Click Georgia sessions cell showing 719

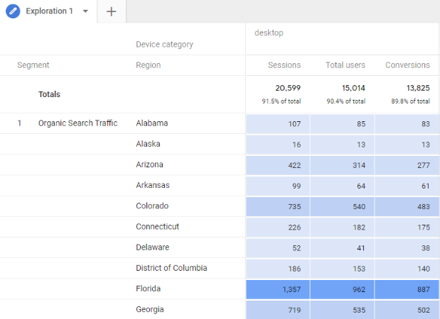pyautogui.click(x=278, y=310)
